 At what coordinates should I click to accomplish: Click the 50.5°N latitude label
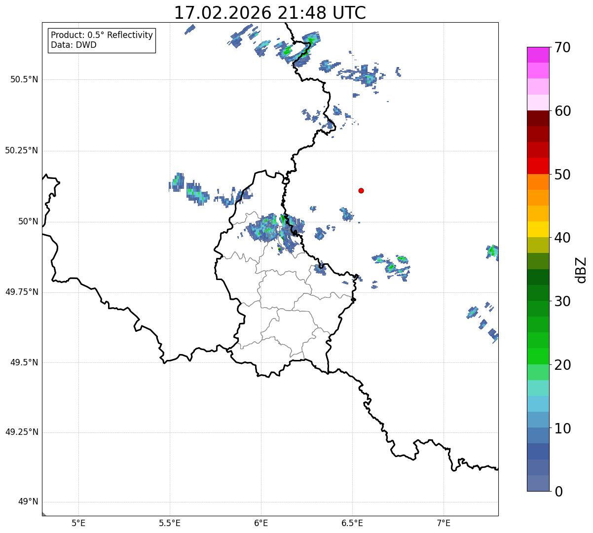pos(24,79)
